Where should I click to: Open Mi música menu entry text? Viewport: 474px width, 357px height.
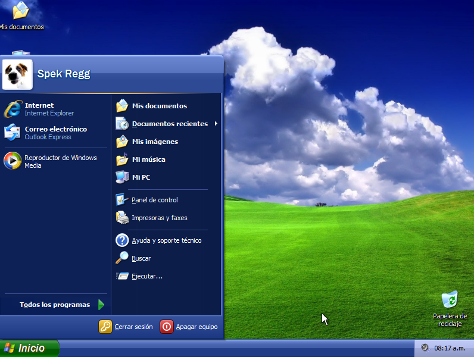pos(149,159)
